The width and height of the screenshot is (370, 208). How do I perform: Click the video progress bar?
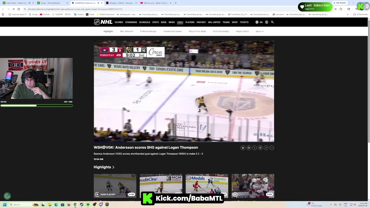184,142
